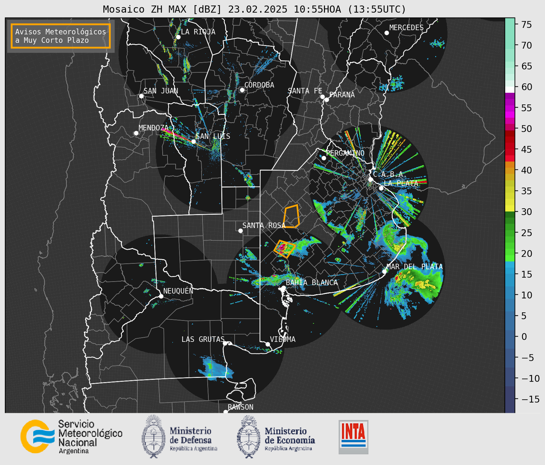Image resolution: width=545 pixels, height=465 pixels.
Task: Click the 70 value on the dBZ scale
Action: click(x=526, y=45)
